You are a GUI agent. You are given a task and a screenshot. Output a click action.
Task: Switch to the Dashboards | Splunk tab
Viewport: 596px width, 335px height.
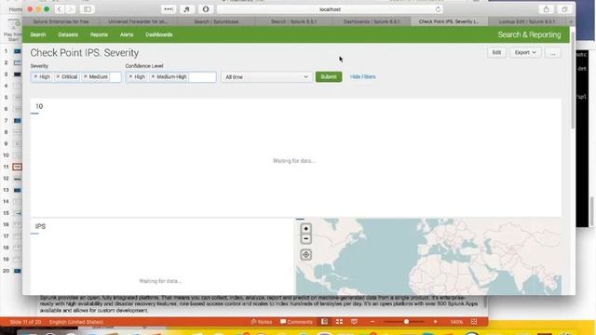coord(372,21)
